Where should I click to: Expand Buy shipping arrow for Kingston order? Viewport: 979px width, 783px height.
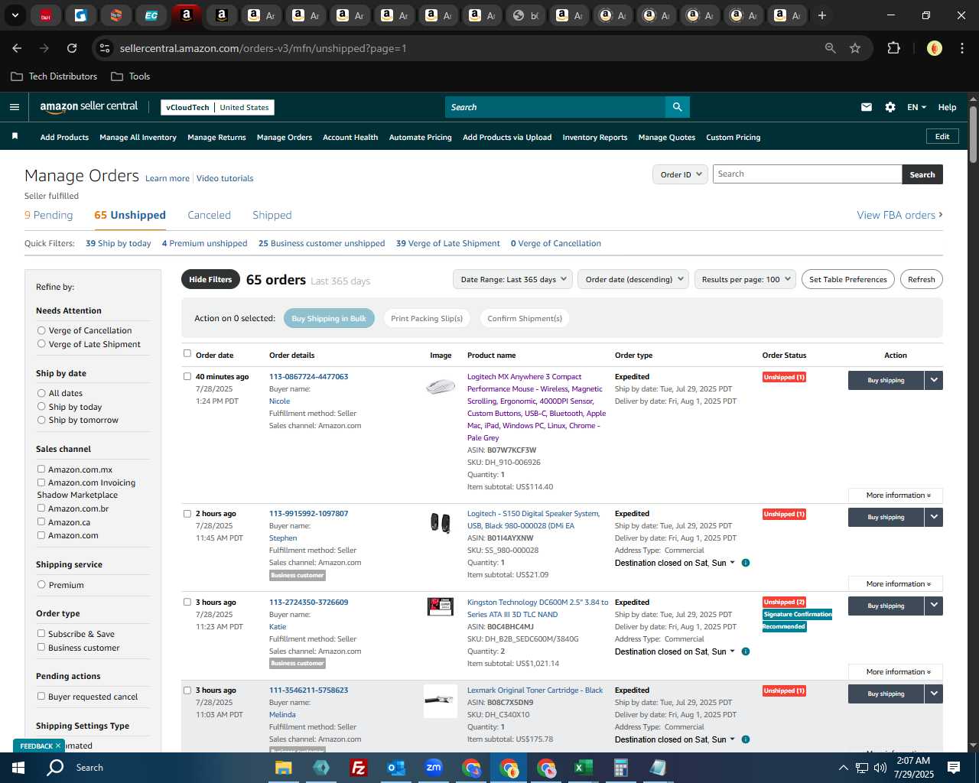tap(934, 606)
